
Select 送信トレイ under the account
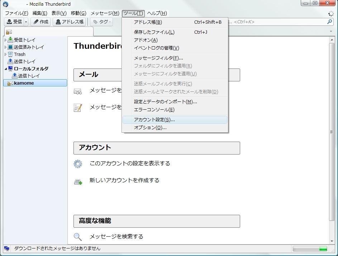click(25, 61)
